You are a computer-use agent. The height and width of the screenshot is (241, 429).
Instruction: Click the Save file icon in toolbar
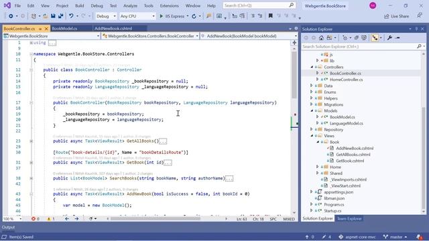[x=53, y=16]
